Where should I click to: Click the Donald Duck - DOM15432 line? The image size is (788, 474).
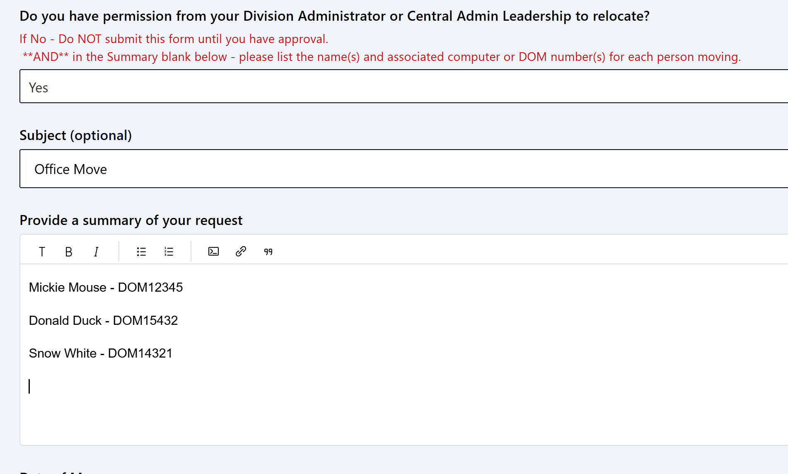click(x=103, y=320)
